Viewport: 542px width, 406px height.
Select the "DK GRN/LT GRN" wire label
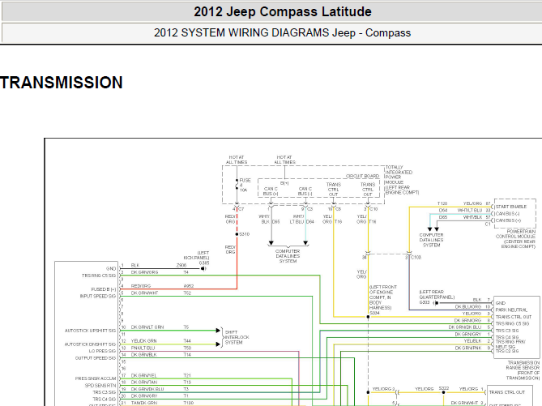(147, 327)
